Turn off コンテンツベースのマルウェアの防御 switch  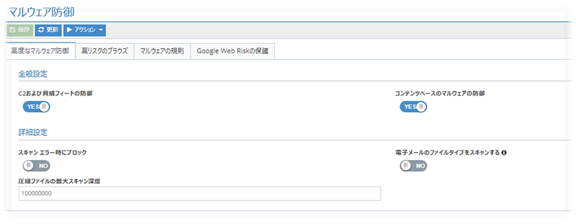pos(413,107)
